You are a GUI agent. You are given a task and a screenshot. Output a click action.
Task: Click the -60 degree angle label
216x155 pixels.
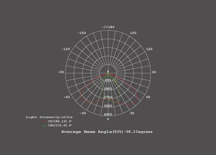pos(67,97)
